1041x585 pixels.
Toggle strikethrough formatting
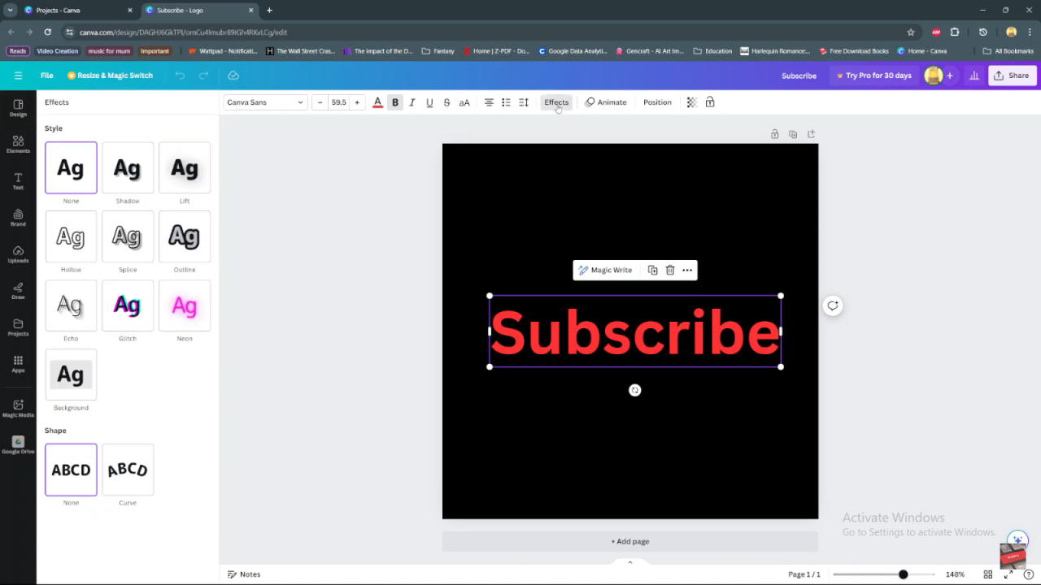[446, 102]
